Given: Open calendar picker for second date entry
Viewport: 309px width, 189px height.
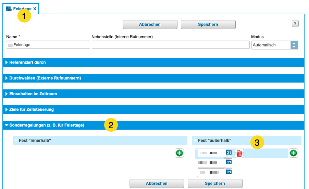Looking at the screenshot, I should point(229,162).
